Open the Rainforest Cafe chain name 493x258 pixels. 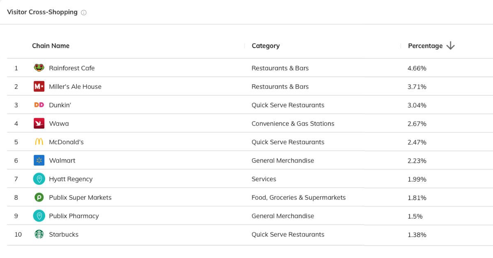pos(71,68)
